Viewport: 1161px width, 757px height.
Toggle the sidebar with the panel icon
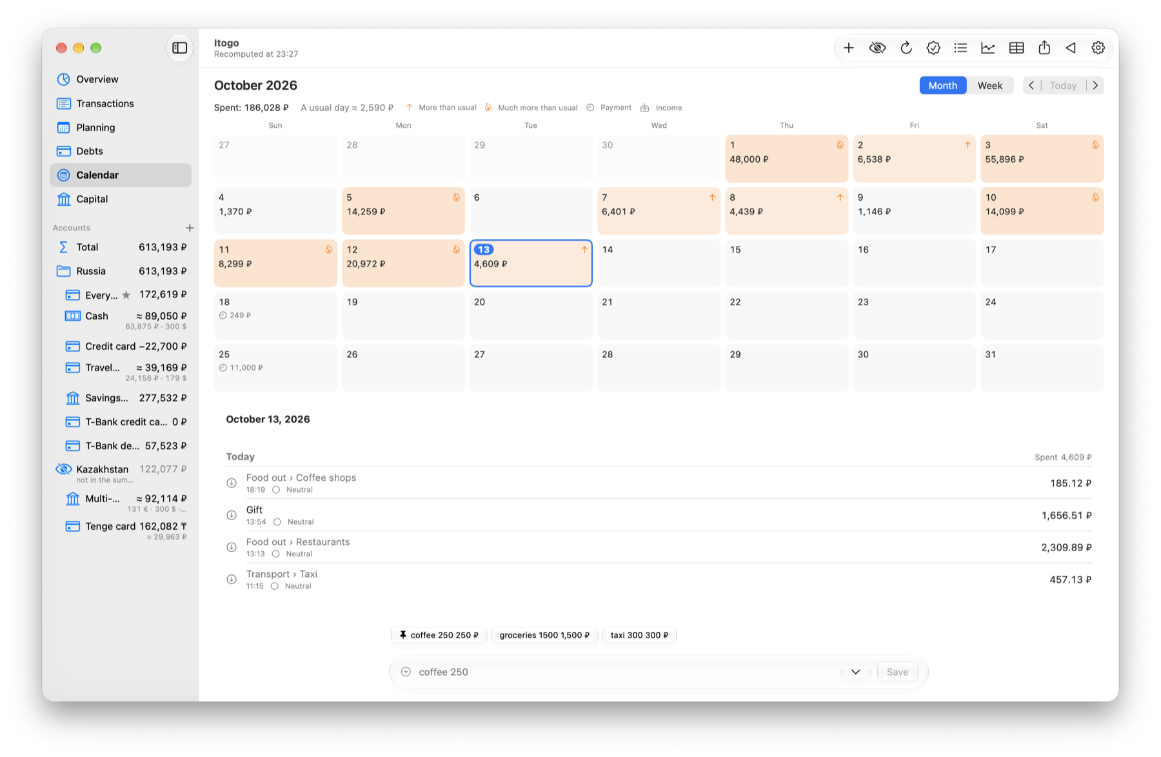pos(180,48)
